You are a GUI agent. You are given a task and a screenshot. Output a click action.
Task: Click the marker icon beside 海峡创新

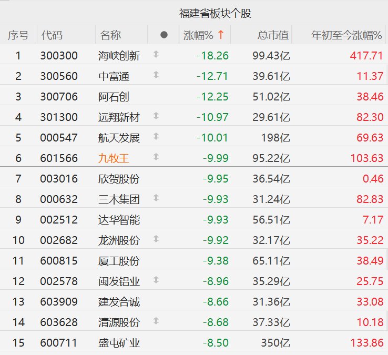tap(156, 54)
